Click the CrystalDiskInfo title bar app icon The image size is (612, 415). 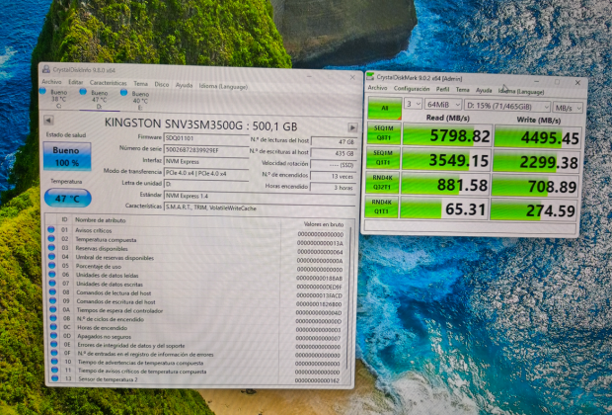pyautogui.click(x=46, y=70)
